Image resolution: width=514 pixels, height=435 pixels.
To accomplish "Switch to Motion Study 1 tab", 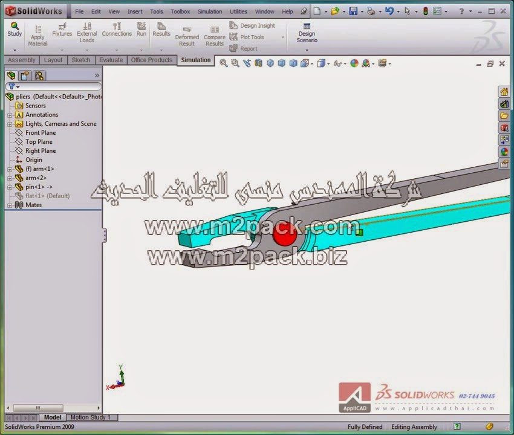I will point(91,417).
